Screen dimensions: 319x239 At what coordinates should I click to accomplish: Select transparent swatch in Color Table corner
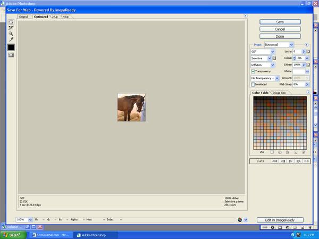pyautogui.click(x=305, y=148)
